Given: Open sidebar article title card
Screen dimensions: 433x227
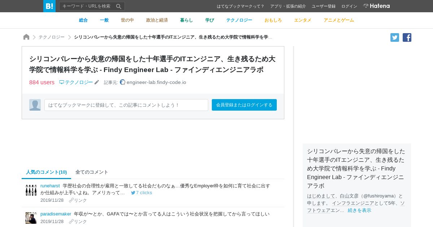Looking at the screenshot, I should tap(357, 168).
